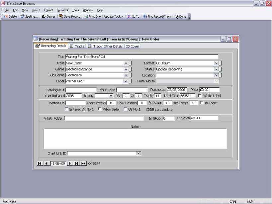Jump to the first record button
The width and height of the screenshot is (272, 204).
(40, 163)
